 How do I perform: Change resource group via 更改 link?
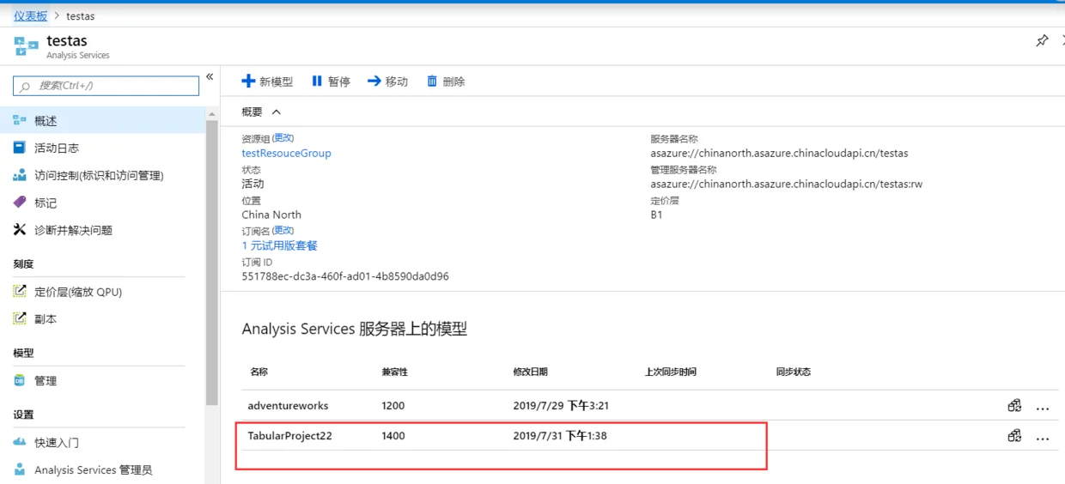[x=283, y=138]
